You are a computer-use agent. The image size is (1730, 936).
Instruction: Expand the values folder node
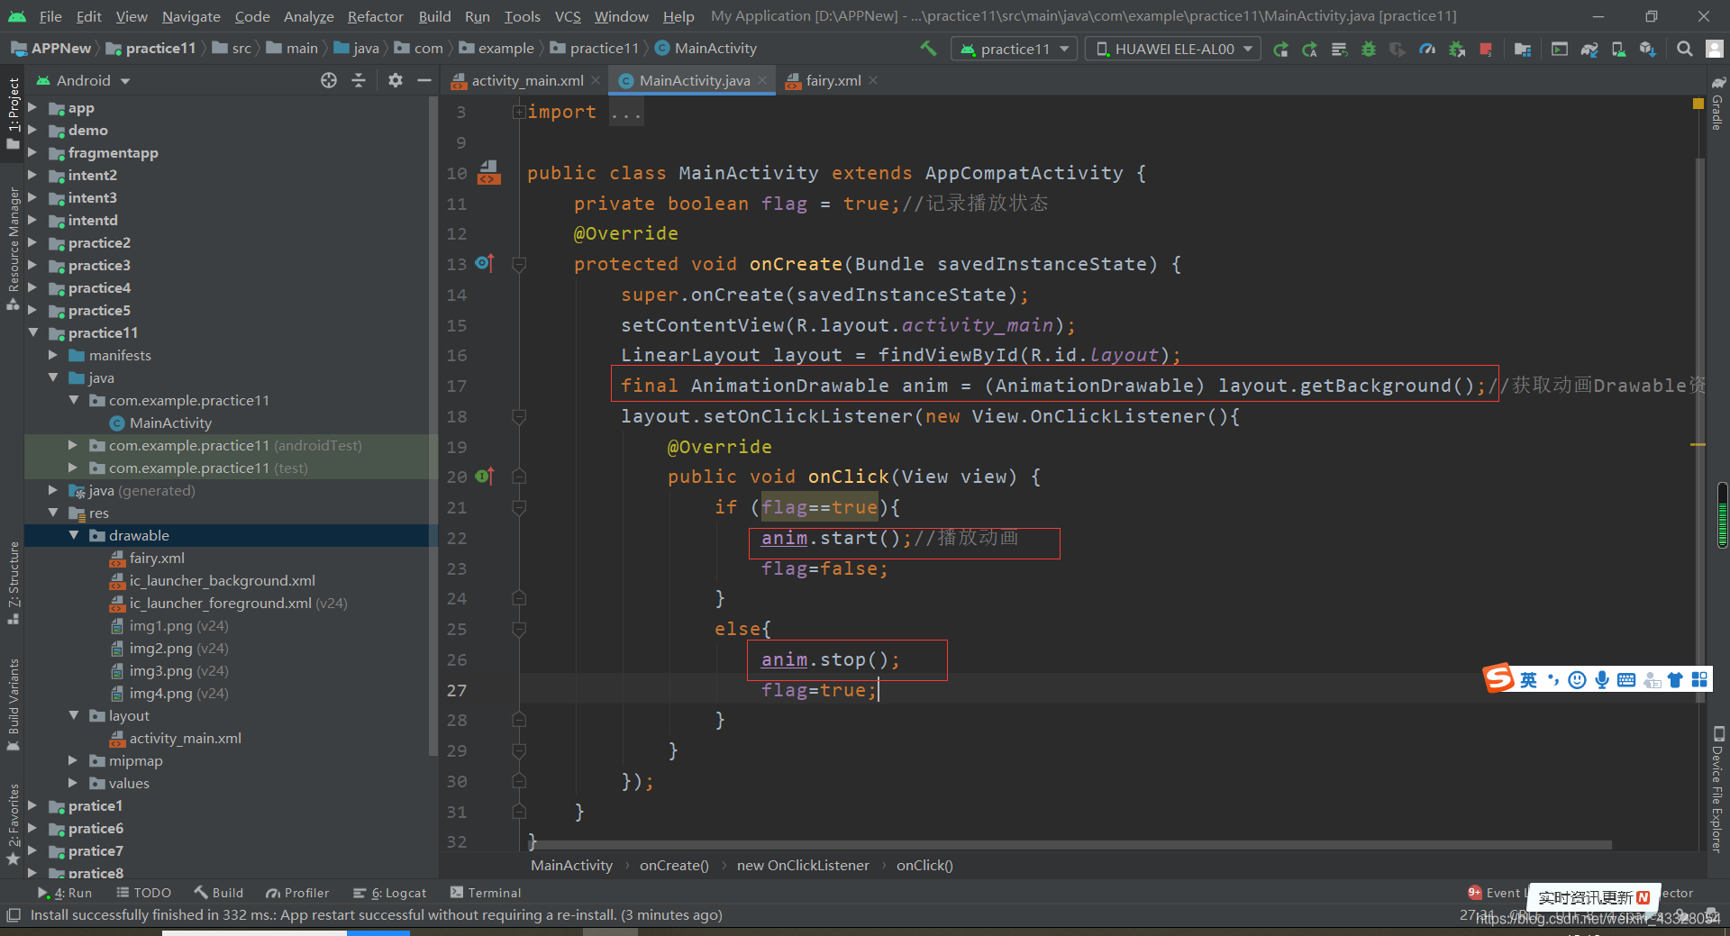[74, 783]
